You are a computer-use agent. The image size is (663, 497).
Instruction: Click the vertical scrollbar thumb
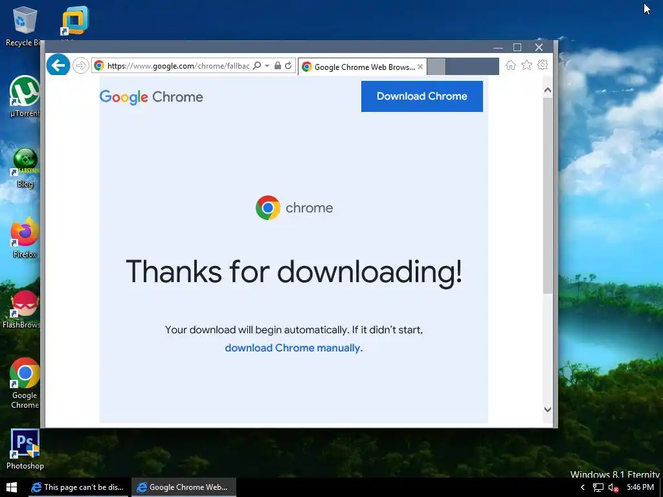(548, 195)
